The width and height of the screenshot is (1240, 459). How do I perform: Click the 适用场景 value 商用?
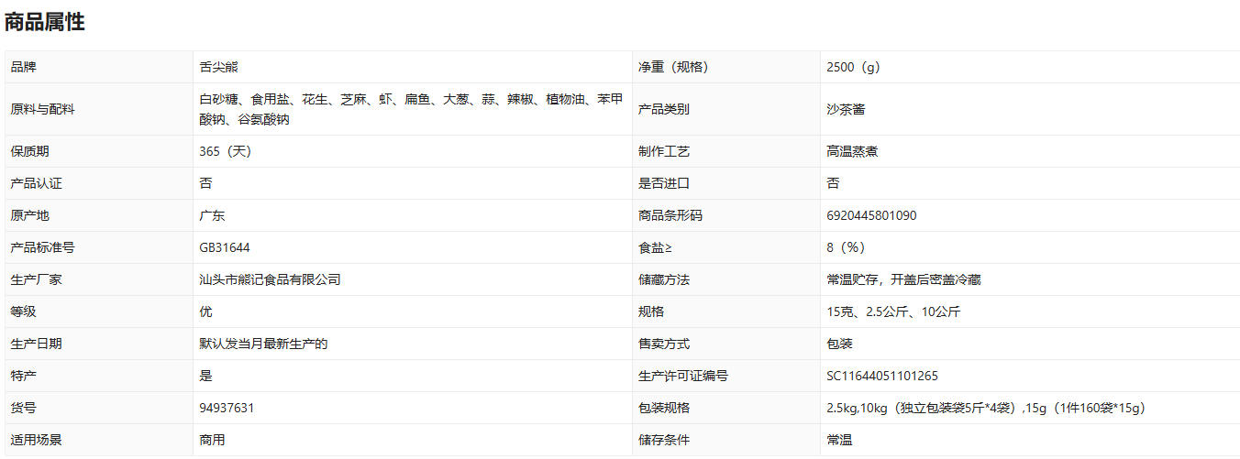(212, 440)
